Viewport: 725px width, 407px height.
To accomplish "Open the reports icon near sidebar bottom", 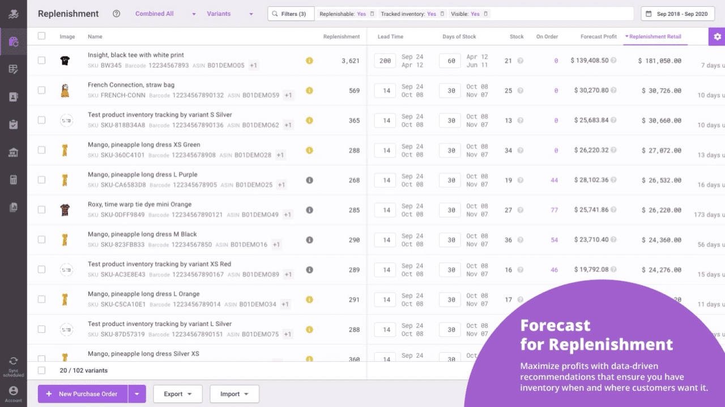I will point(12,207).
